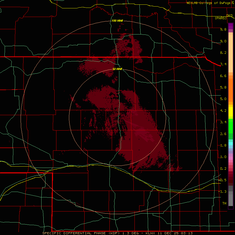This screenshot has height=235, width=235.
Task: Click the NEXLAB-College of DuPage label
Action: click(x=209, y=3)
